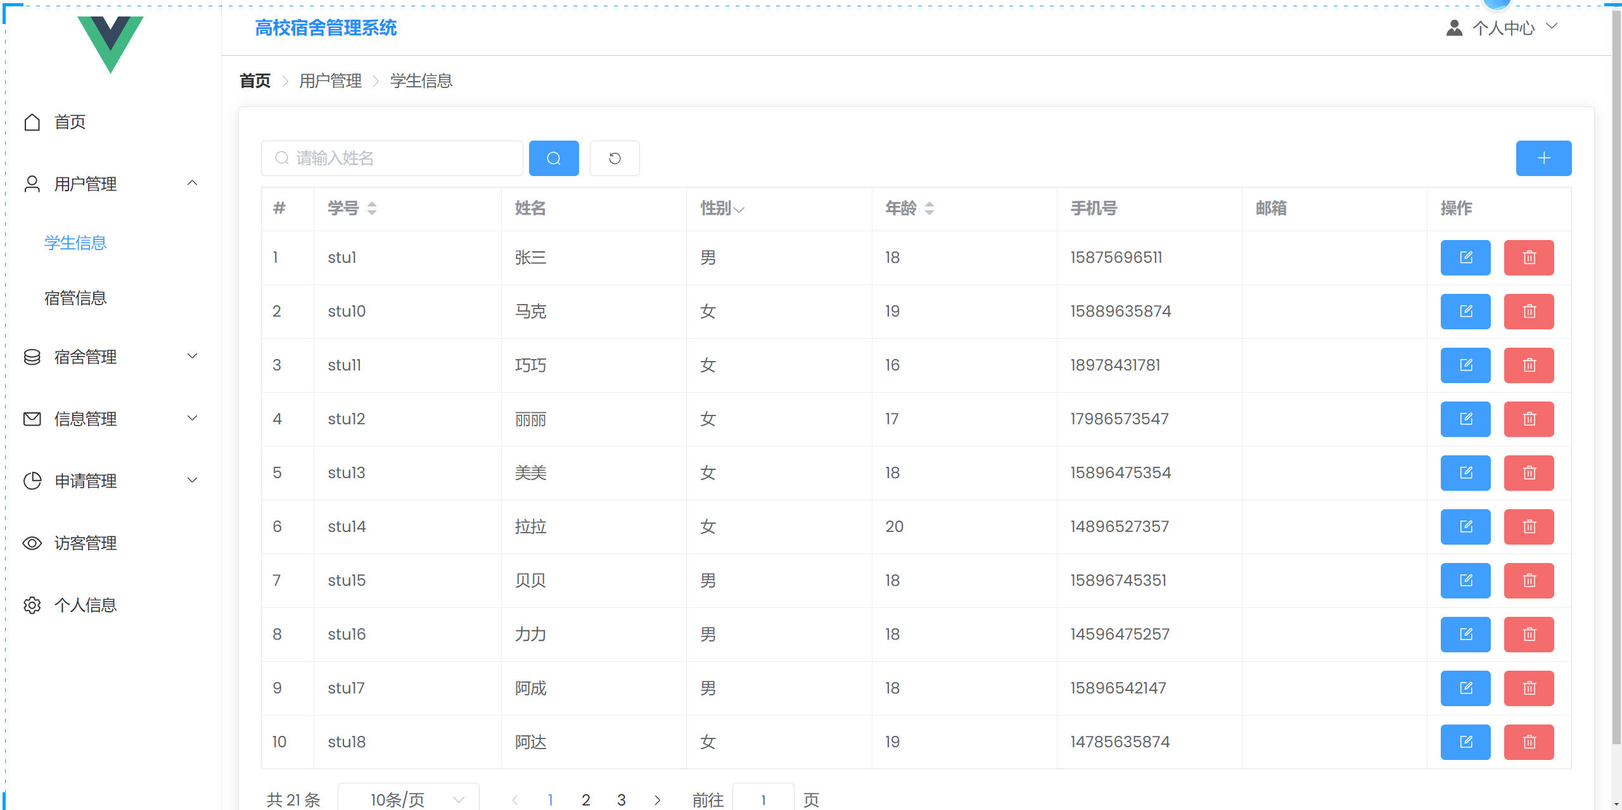The image size is (1622, 810).
Task: Expand the 宿舍管理 sidebar menu
Action: 86,357
